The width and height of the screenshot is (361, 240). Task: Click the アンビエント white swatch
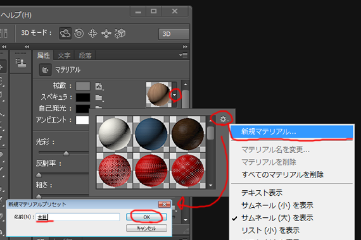(82, 120)
